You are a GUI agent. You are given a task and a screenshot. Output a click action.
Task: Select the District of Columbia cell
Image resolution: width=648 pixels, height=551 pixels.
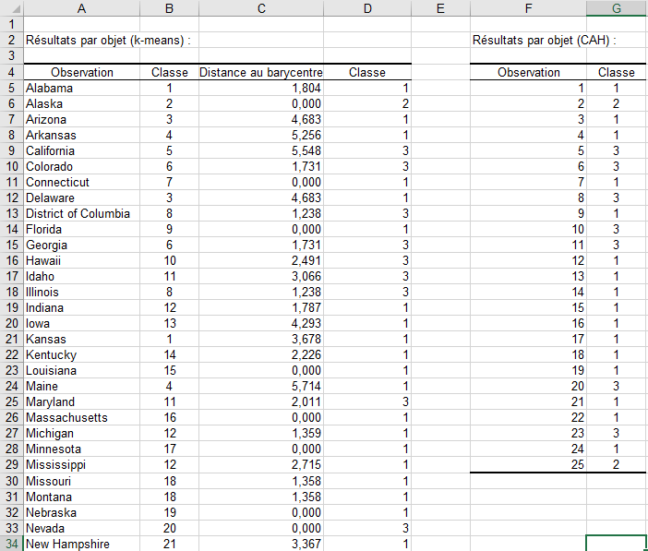(82, 214)
